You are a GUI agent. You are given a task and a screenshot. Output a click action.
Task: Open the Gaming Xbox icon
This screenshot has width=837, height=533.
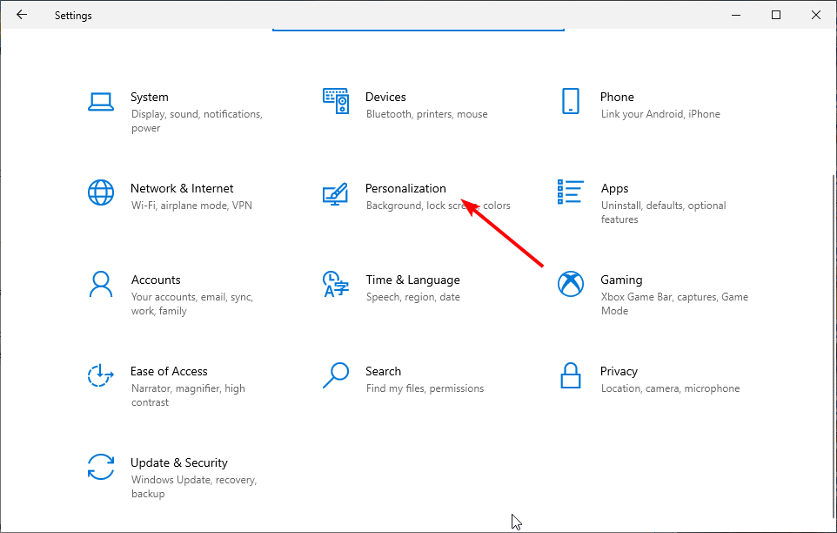(x=571, y=284)
